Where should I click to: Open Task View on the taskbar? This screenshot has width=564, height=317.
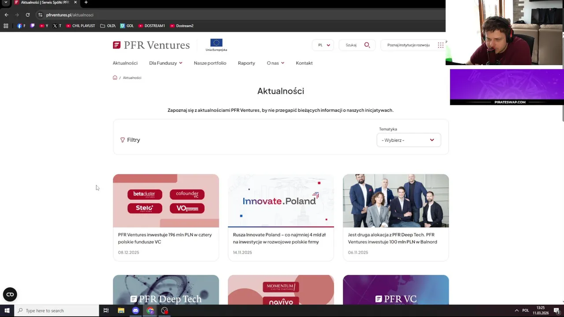(x=106, y=310)
